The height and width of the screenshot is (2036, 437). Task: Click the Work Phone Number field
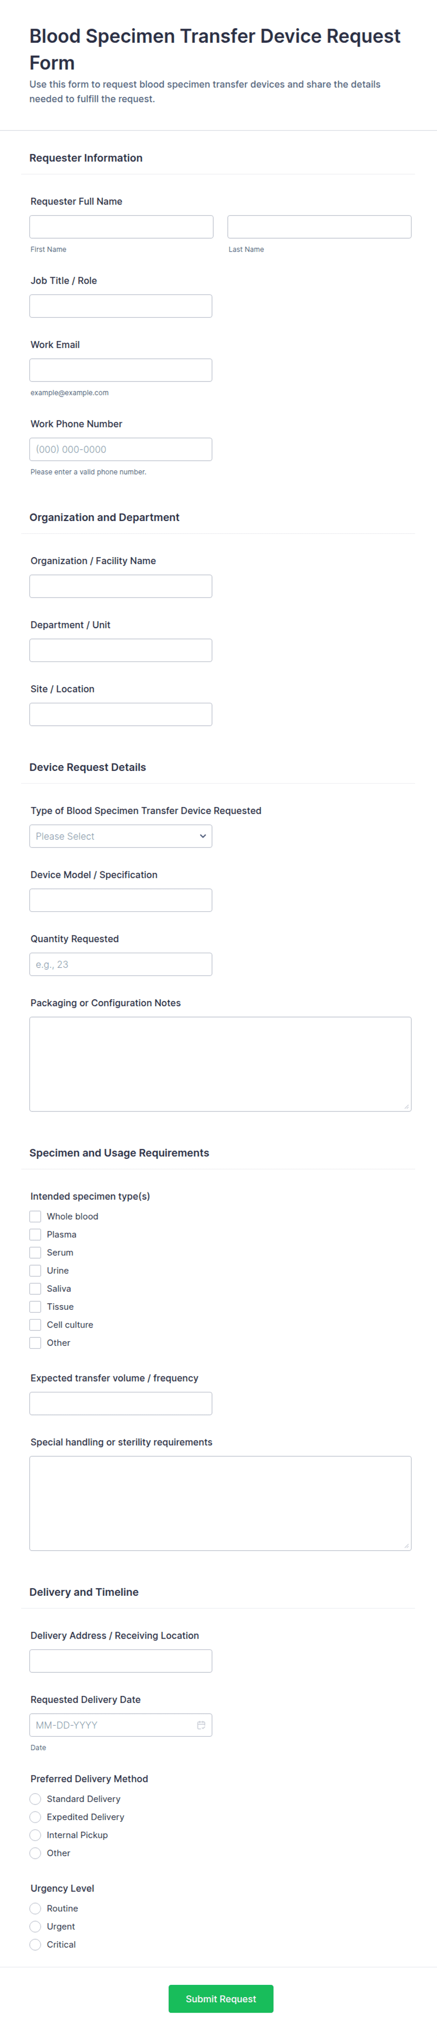(120, 449)
